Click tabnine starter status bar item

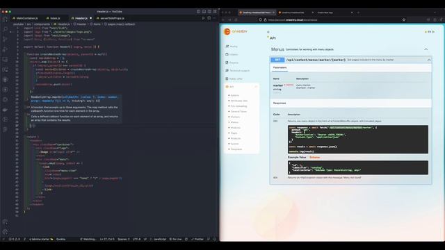[x=41, y=239]
